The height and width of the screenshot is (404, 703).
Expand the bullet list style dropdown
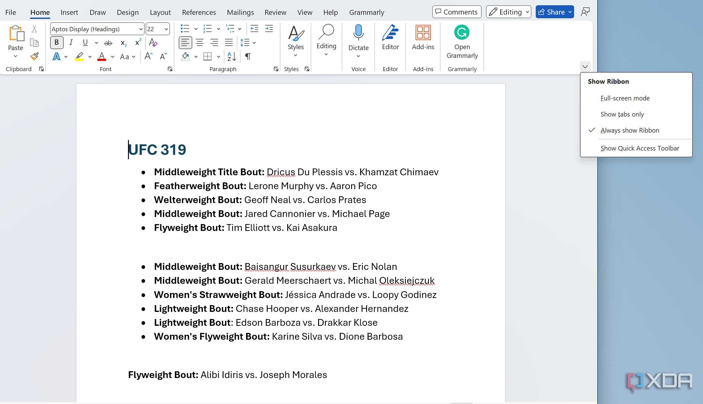[196, 29]
